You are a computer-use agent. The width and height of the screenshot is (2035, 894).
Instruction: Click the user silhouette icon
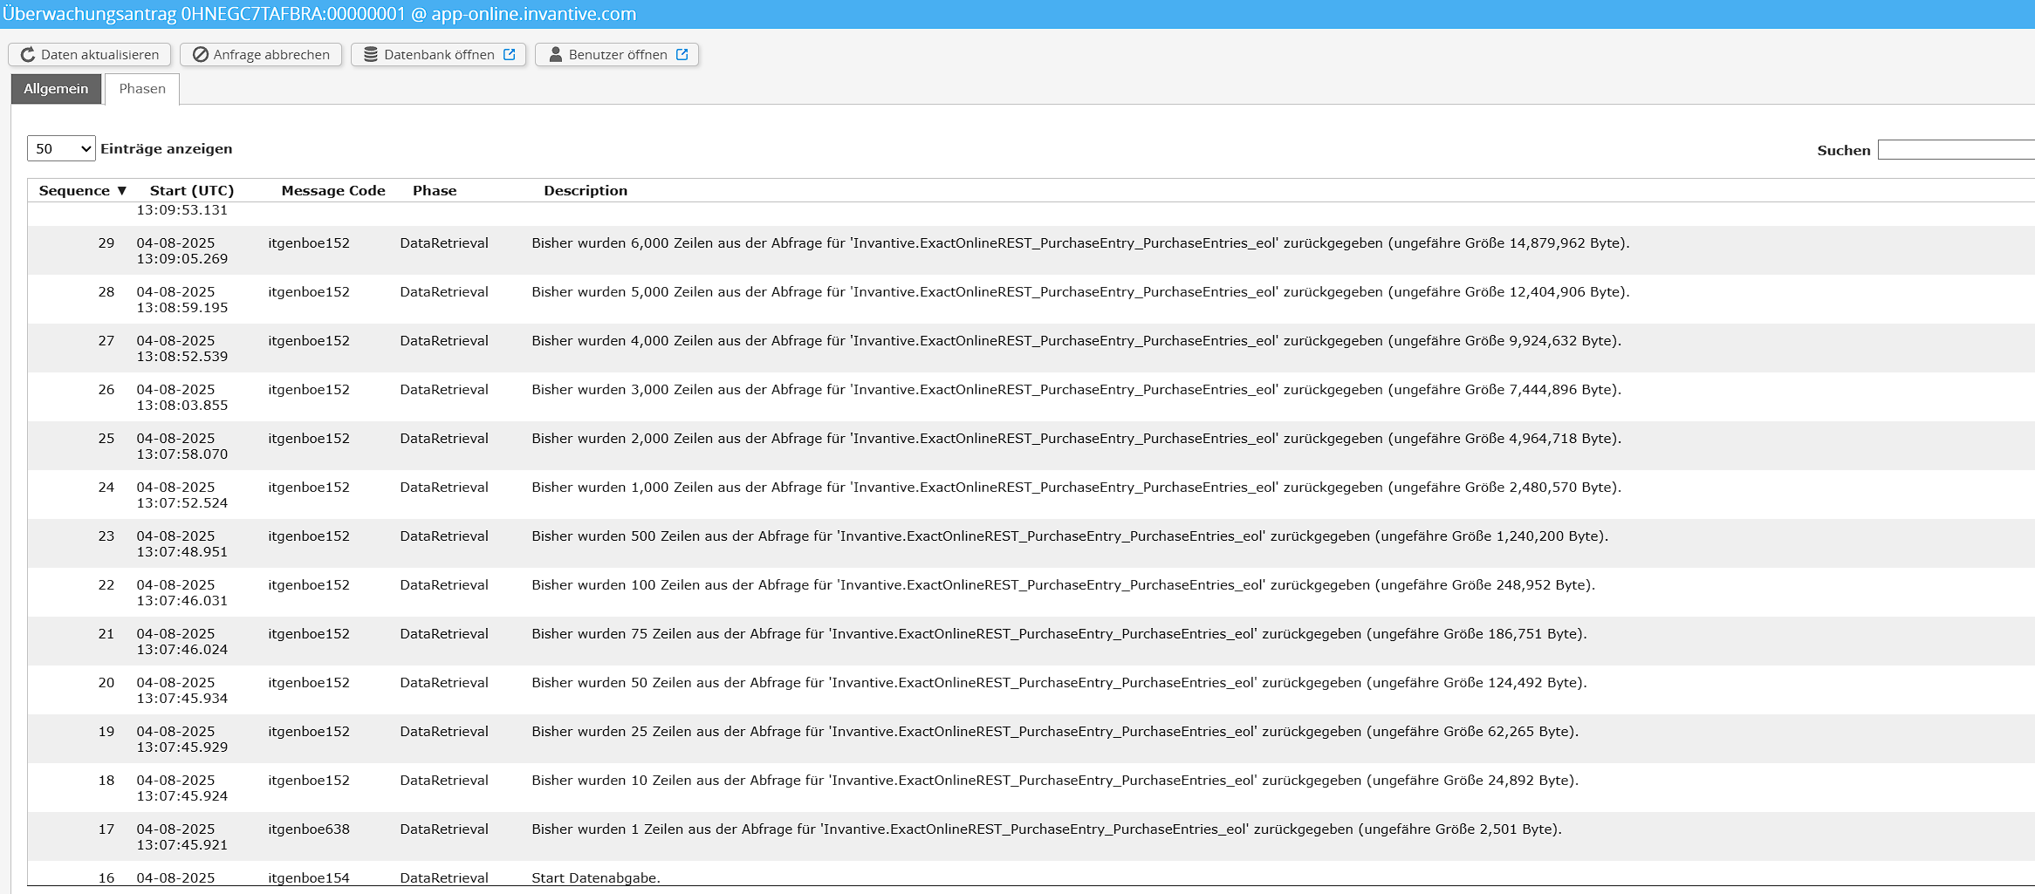(x=555, y=55)
